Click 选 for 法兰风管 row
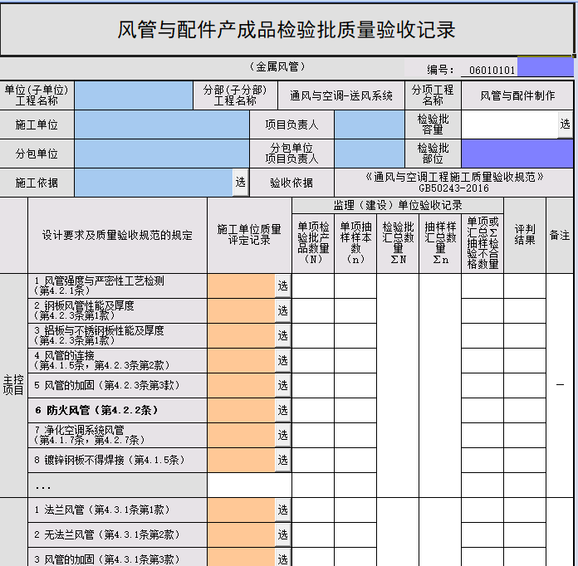The height and width of the screenshot is (566, 578). coord(282,510)
